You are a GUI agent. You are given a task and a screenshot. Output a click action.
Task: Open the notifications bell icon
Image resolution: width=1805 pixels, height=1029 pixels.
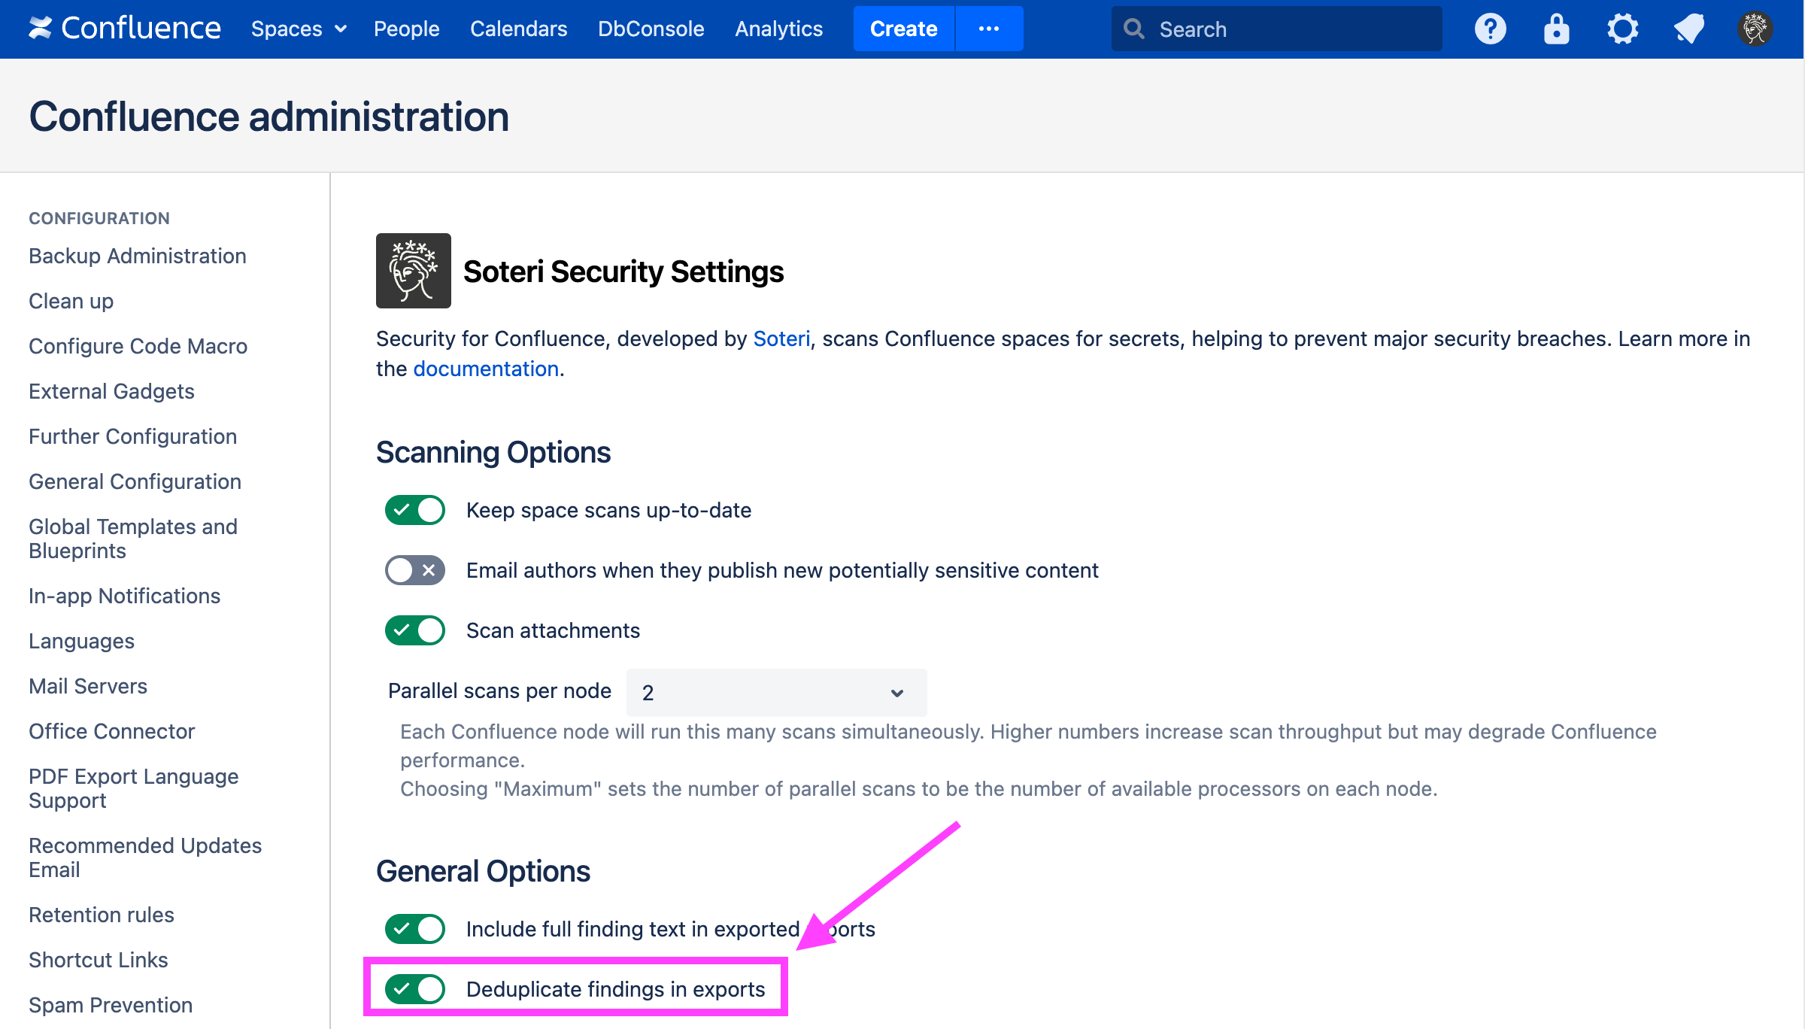1688,29
